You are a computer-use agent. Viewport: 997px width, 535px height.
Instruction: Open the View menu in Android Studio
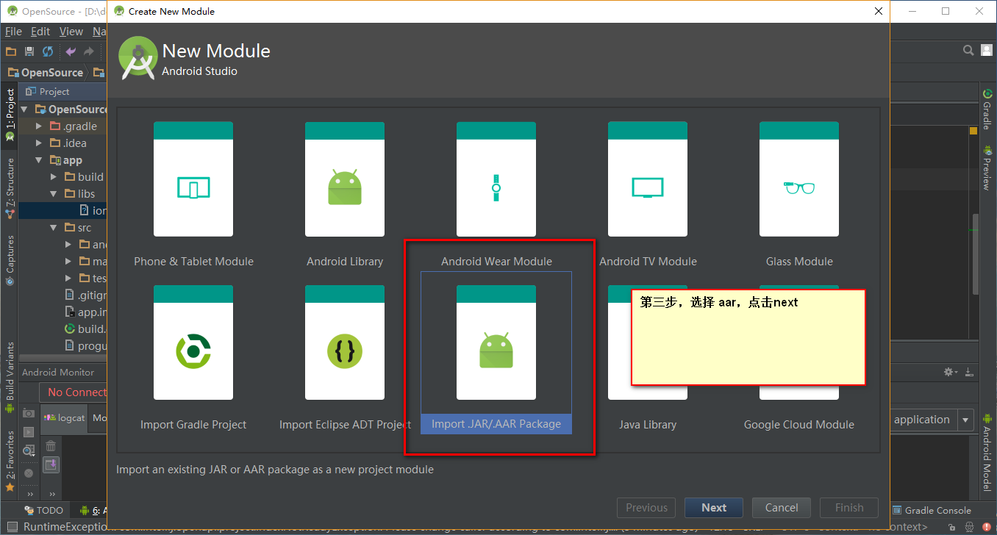[71, 32]
